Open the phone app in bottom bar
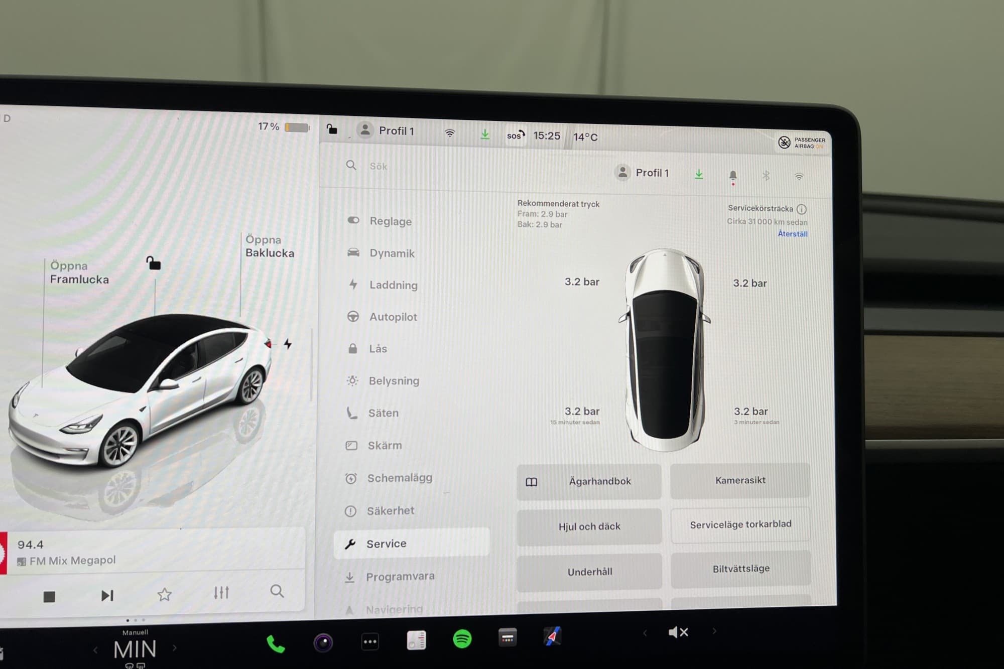Image resolution: width=1004 pixels, height=669 pixels. pos(275,643)
